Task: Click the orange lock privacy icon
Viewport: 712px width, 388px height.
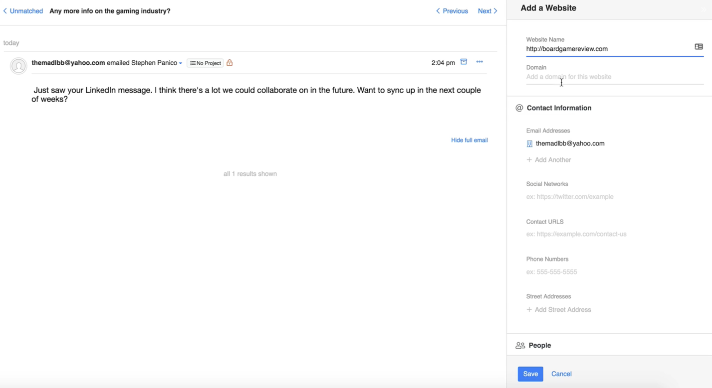Action: pos(230,63)
